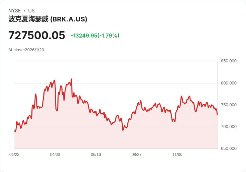Click the US market label
This screenshot has width=246, height=172.
pos(31,11)
